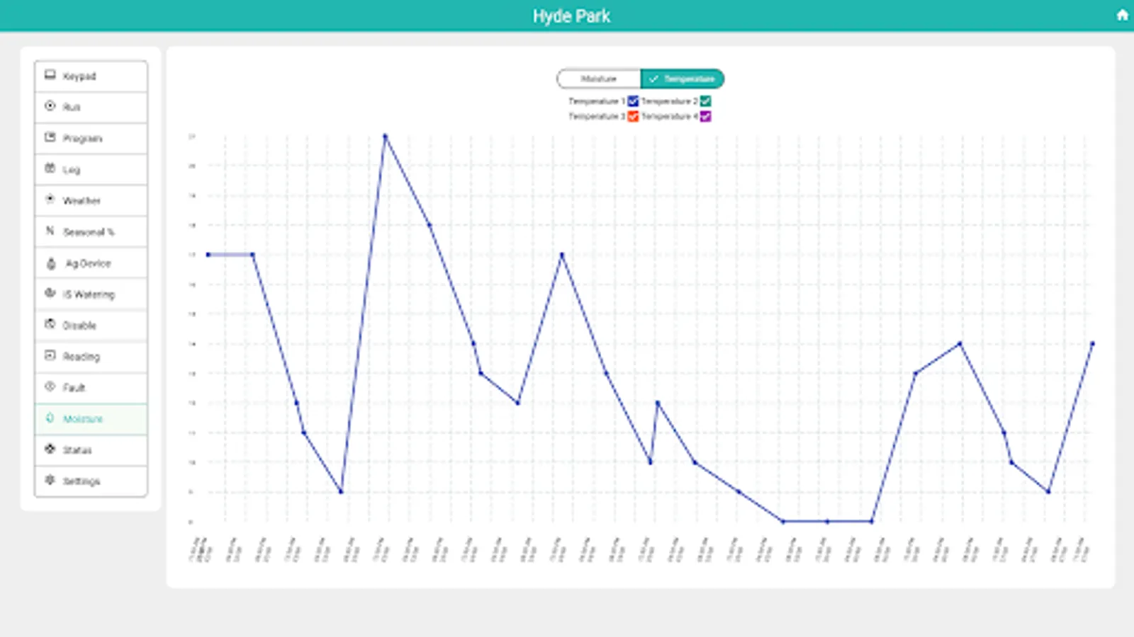Toggle the Temperature 4 checkbox off
The image size is (1134, 637).
(704, 117)
